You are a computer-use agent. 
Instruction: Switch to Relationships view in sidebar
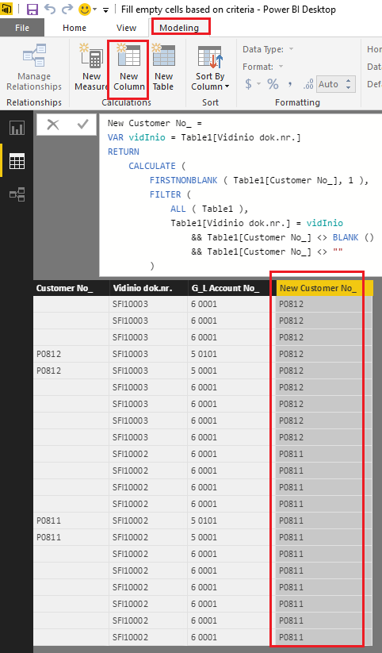click(17, 194)
